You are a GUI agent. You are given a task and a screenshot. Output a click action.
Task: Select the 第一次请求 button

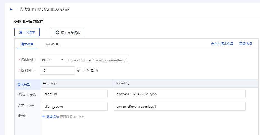[x=27, y=32]
